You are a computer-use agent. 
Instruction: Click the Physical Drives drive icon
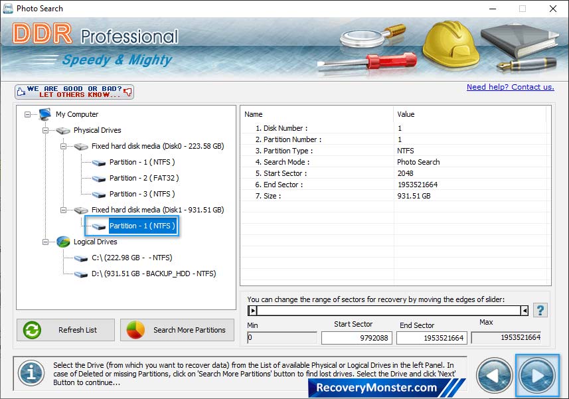[x=63, y=130]
